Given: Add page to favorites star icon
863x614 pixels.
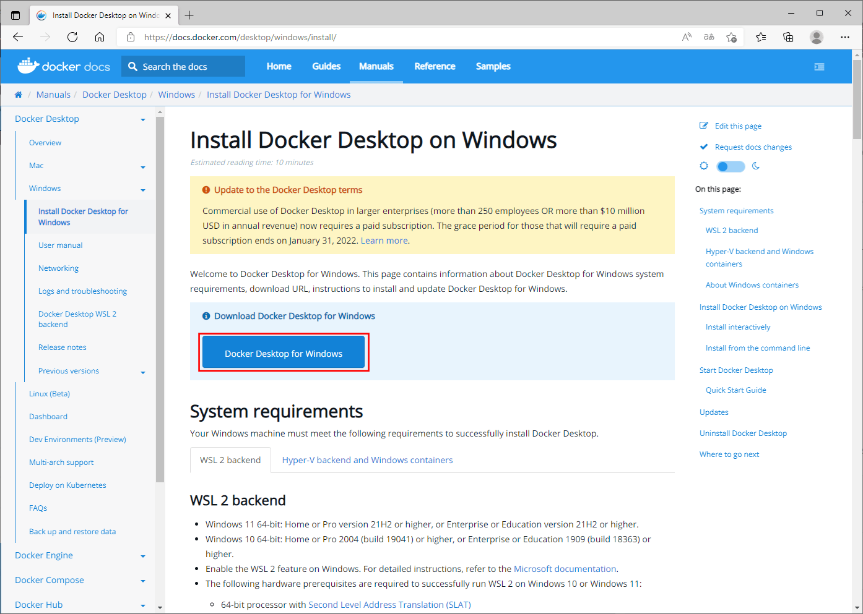Looking at the screenshot, I should (x=732, y=37).
